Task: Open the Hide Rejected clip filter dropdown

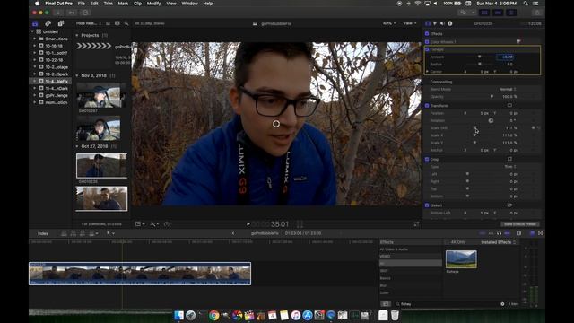Action: coord(89,23)
